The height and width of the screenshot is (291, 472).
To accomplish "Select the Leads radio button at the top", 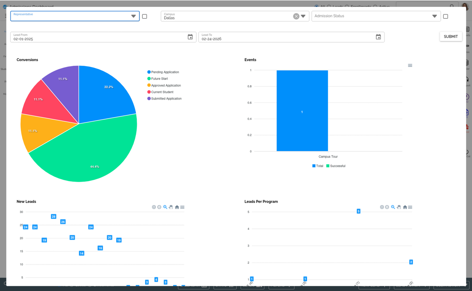I will [329, 7].
